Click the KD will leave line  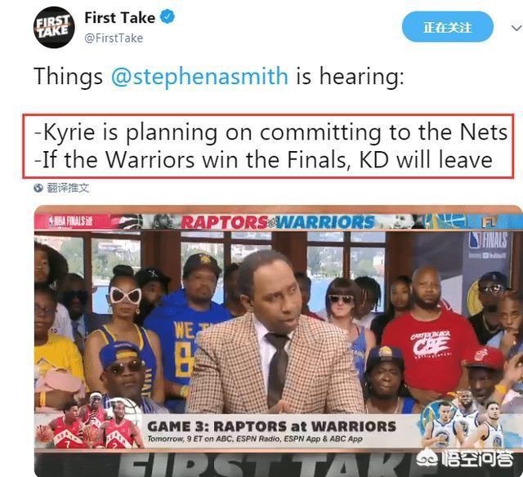coord(263,159)
